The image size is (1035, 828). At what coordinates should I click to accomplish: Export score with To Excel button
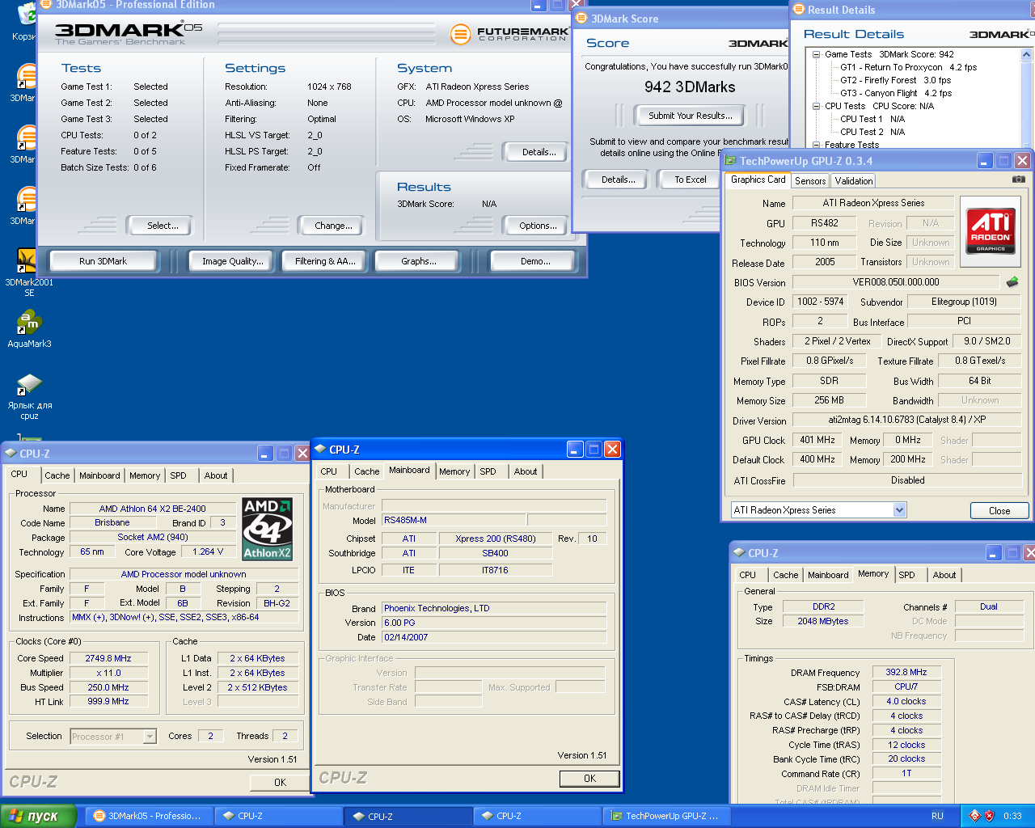(x=691, y=180)
